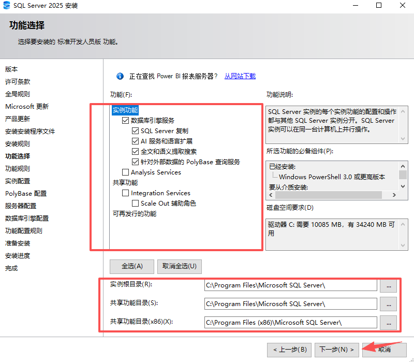Click the 全选(A) button

tap(131, 266)
